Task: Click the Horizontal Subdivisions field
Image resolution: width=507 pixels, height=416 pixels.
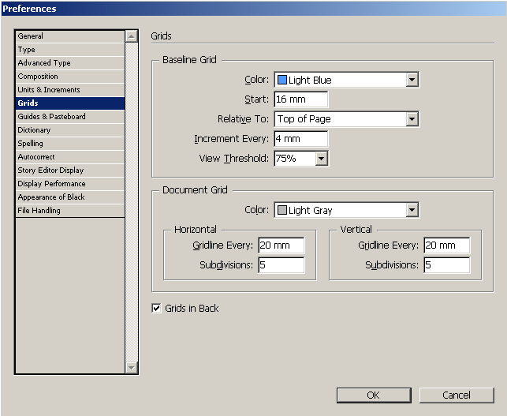Action: [x=281, y=265]
